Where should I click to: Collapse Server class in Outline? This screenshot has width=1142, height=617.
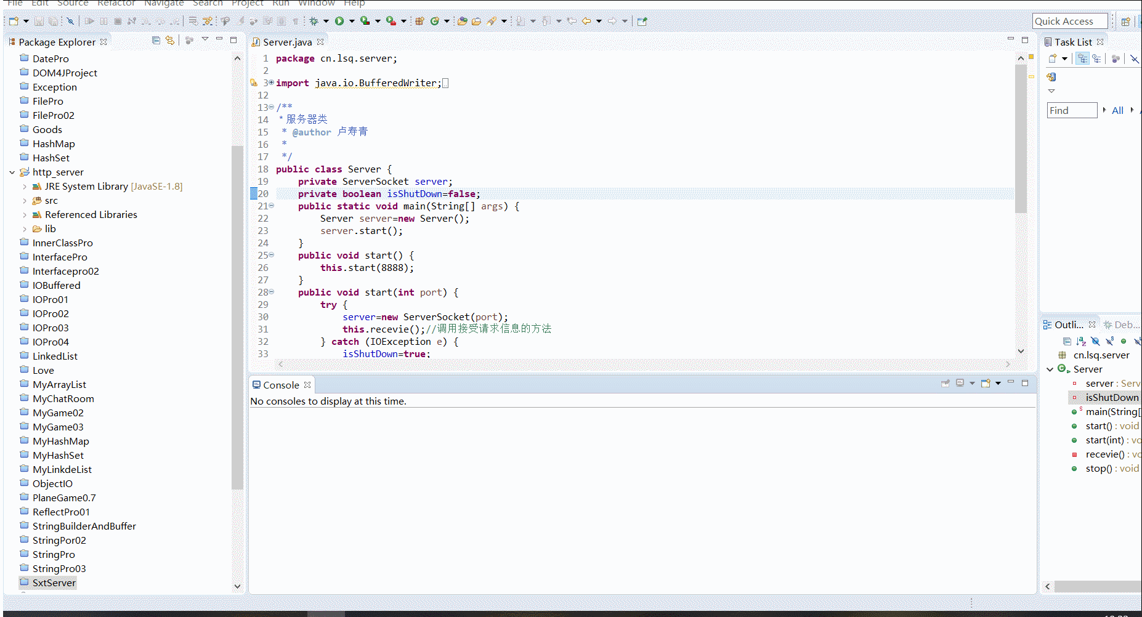tap(1050, 369)
